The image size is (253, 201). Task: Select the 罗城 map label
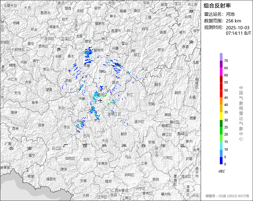[x=151, y=104]
